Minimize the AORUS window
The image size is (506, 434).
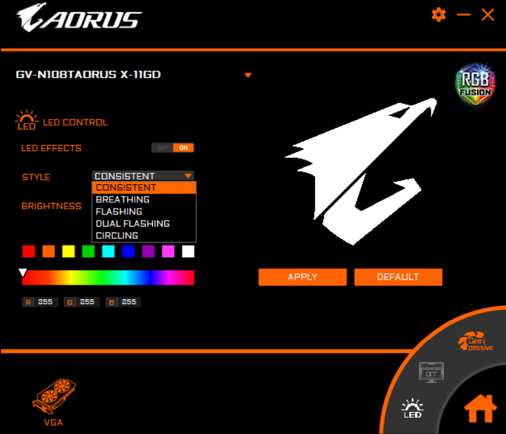point(463,15)
